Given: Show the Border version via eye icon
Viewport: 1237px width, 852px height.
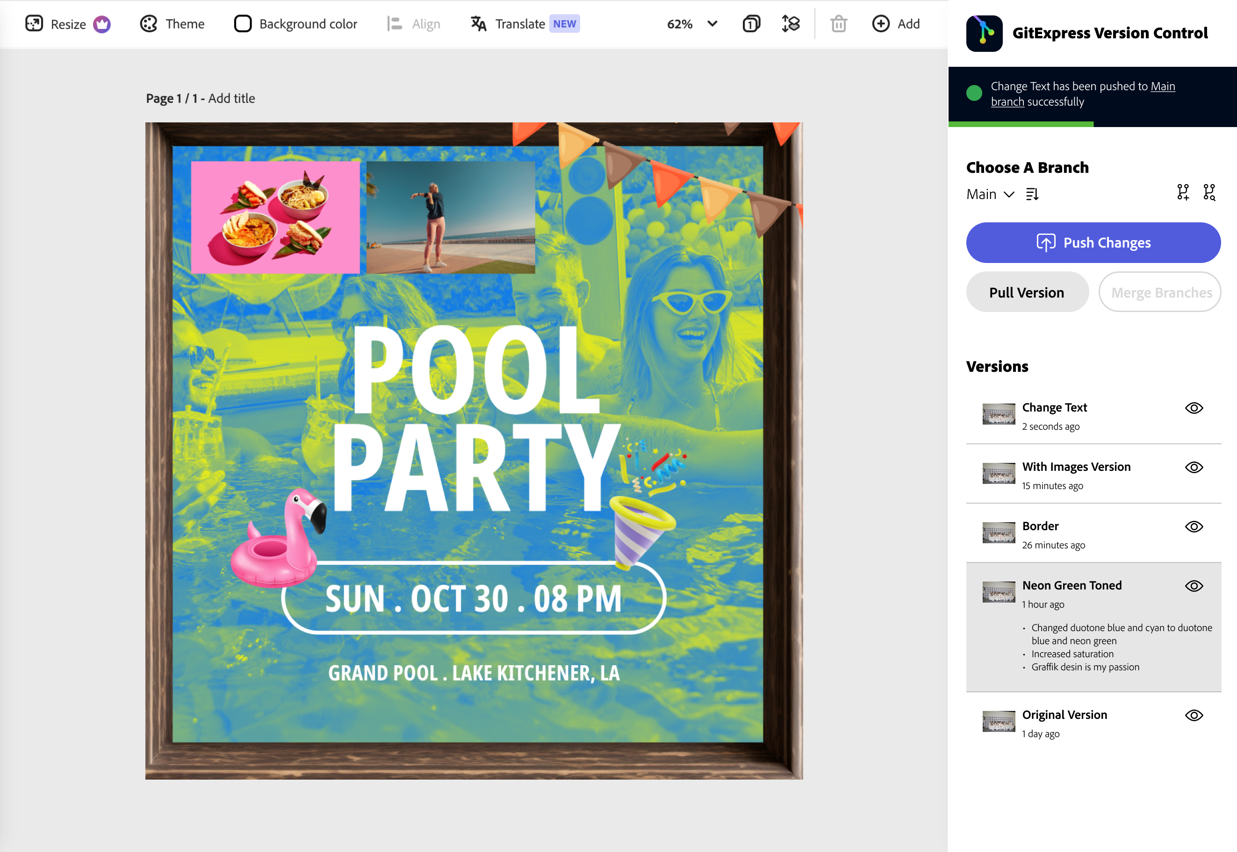Looking at the screenshot, I should pyautogui.click(x=1194, y=527).
